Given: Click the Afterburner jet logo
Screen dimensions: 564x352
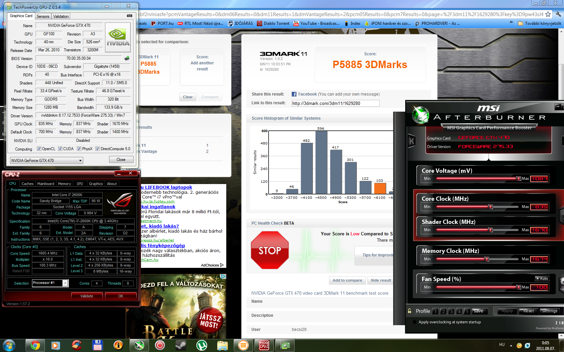Looking at the screenshot, I should [420, 115].
